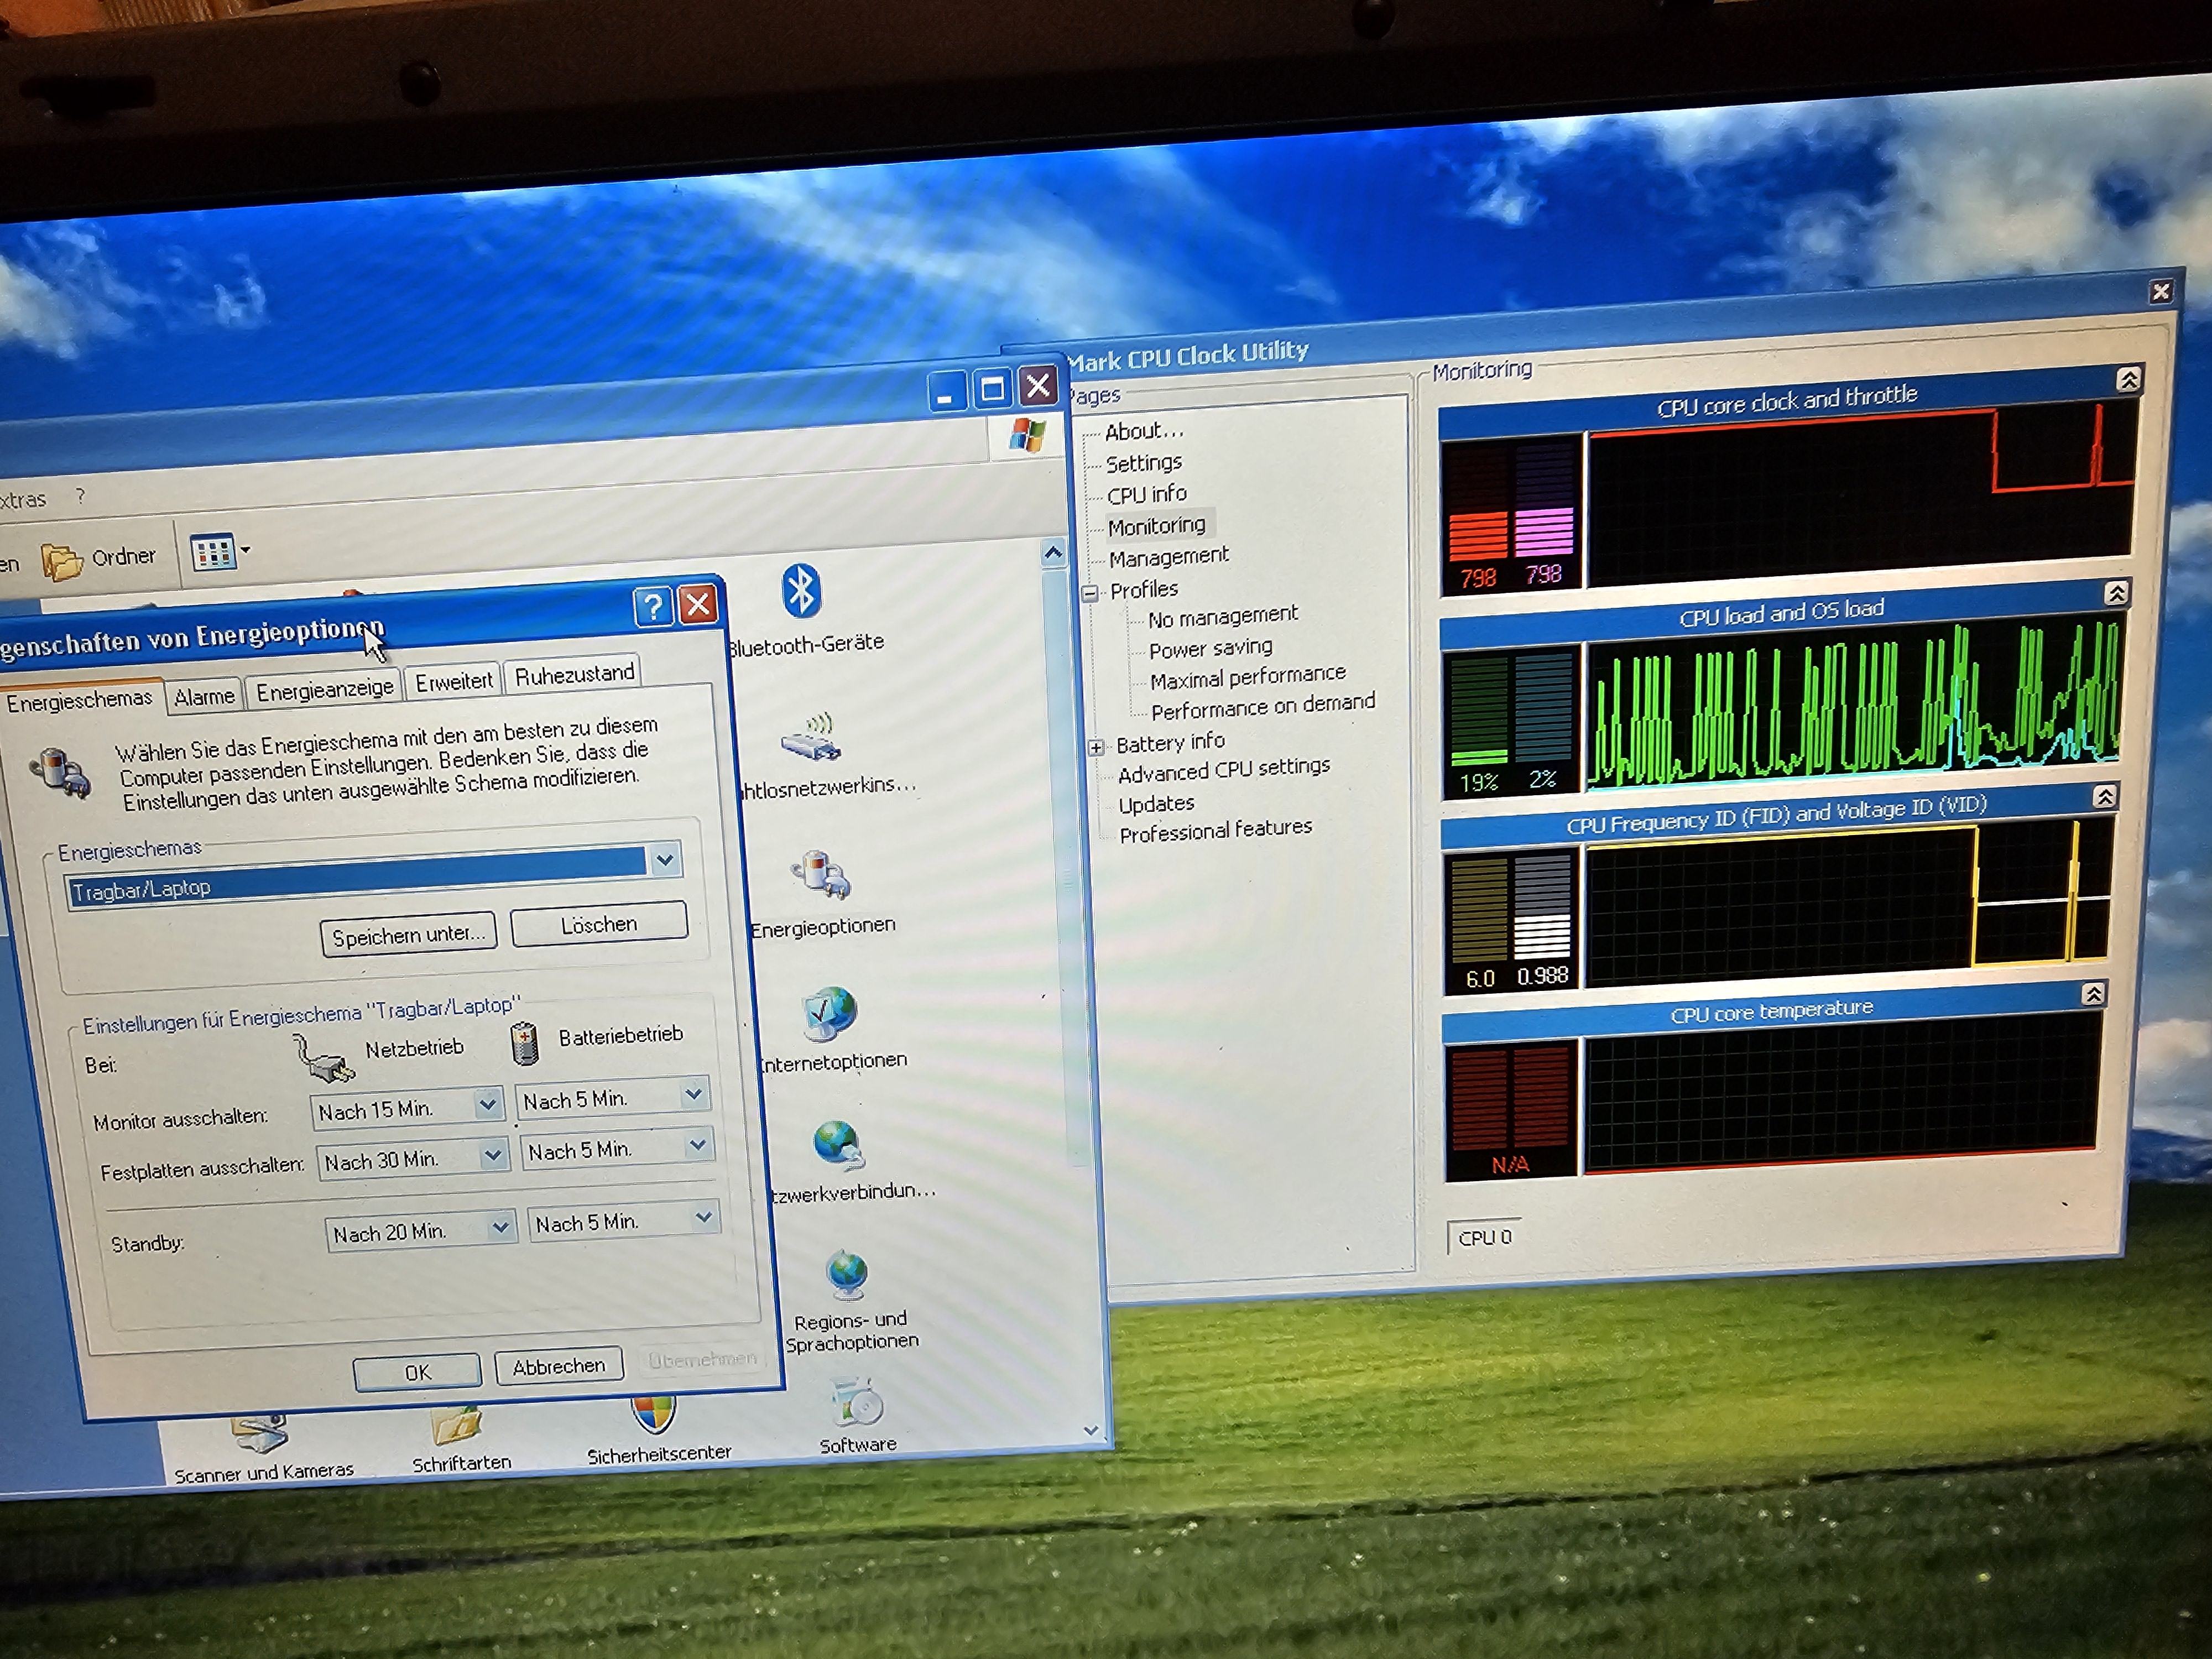Switch to the Ruhezustand tab
Screen dimensions: 2212x1659
[x=574, y=675]
